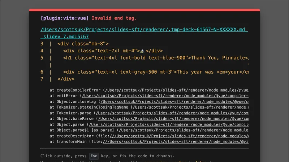The width and height of the screenshot is (289, 162).
Task: Click the red bar at top of error overlay
Action: pyautogui.click(x=144, y=10)
